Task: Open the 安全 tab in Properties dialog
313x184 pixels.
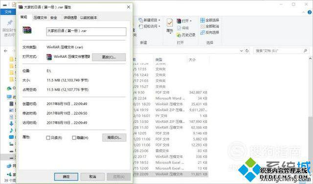Action: (x=53, y=18)
